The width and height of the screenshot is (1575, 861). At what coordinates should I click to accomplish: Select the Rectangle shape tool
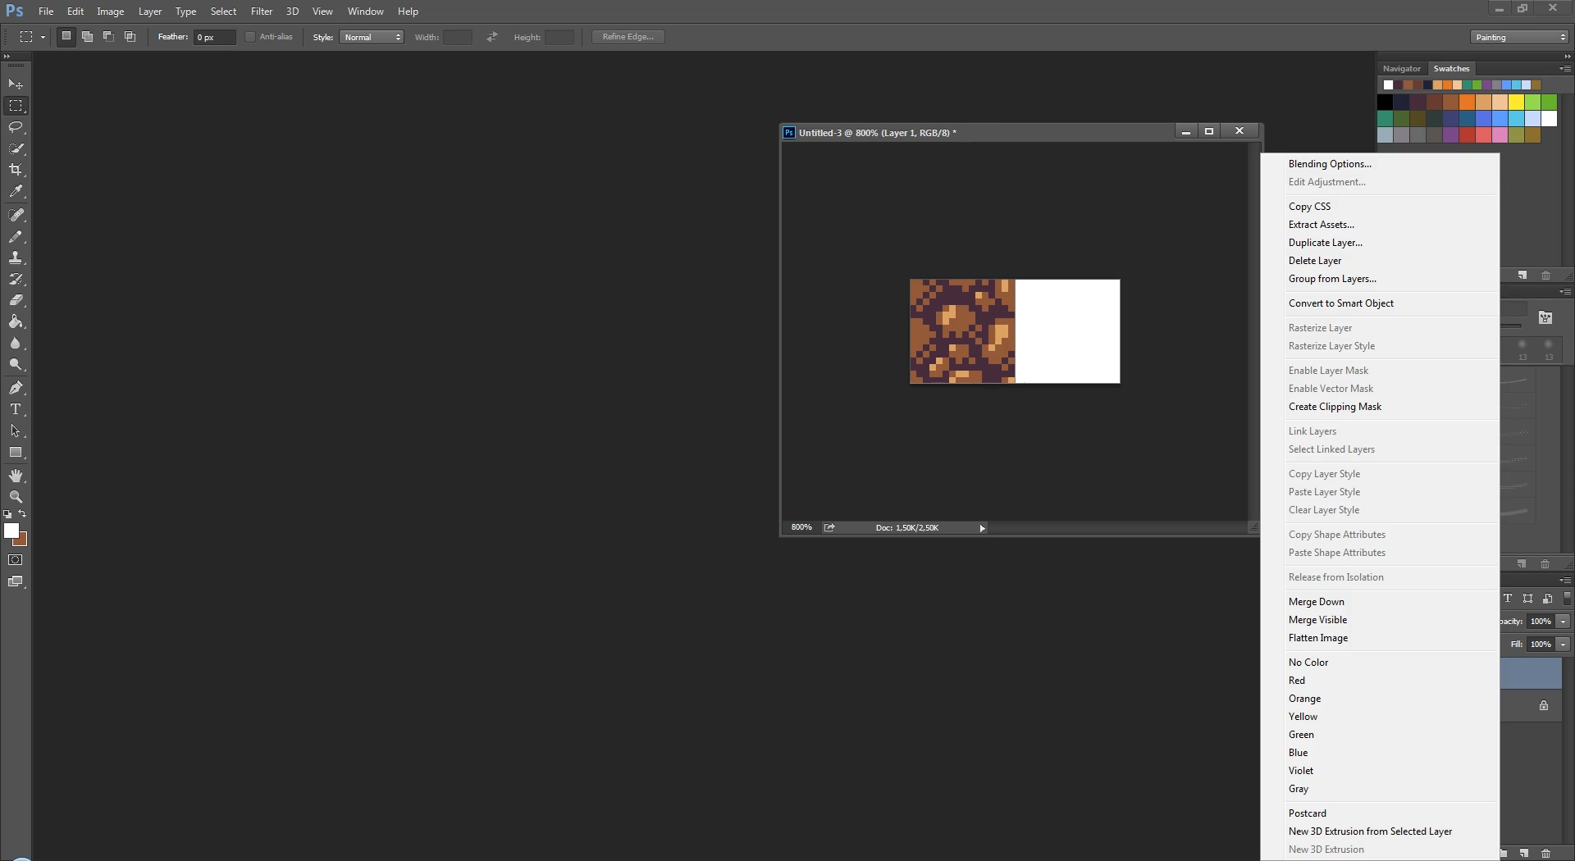[x=16, y=452]
